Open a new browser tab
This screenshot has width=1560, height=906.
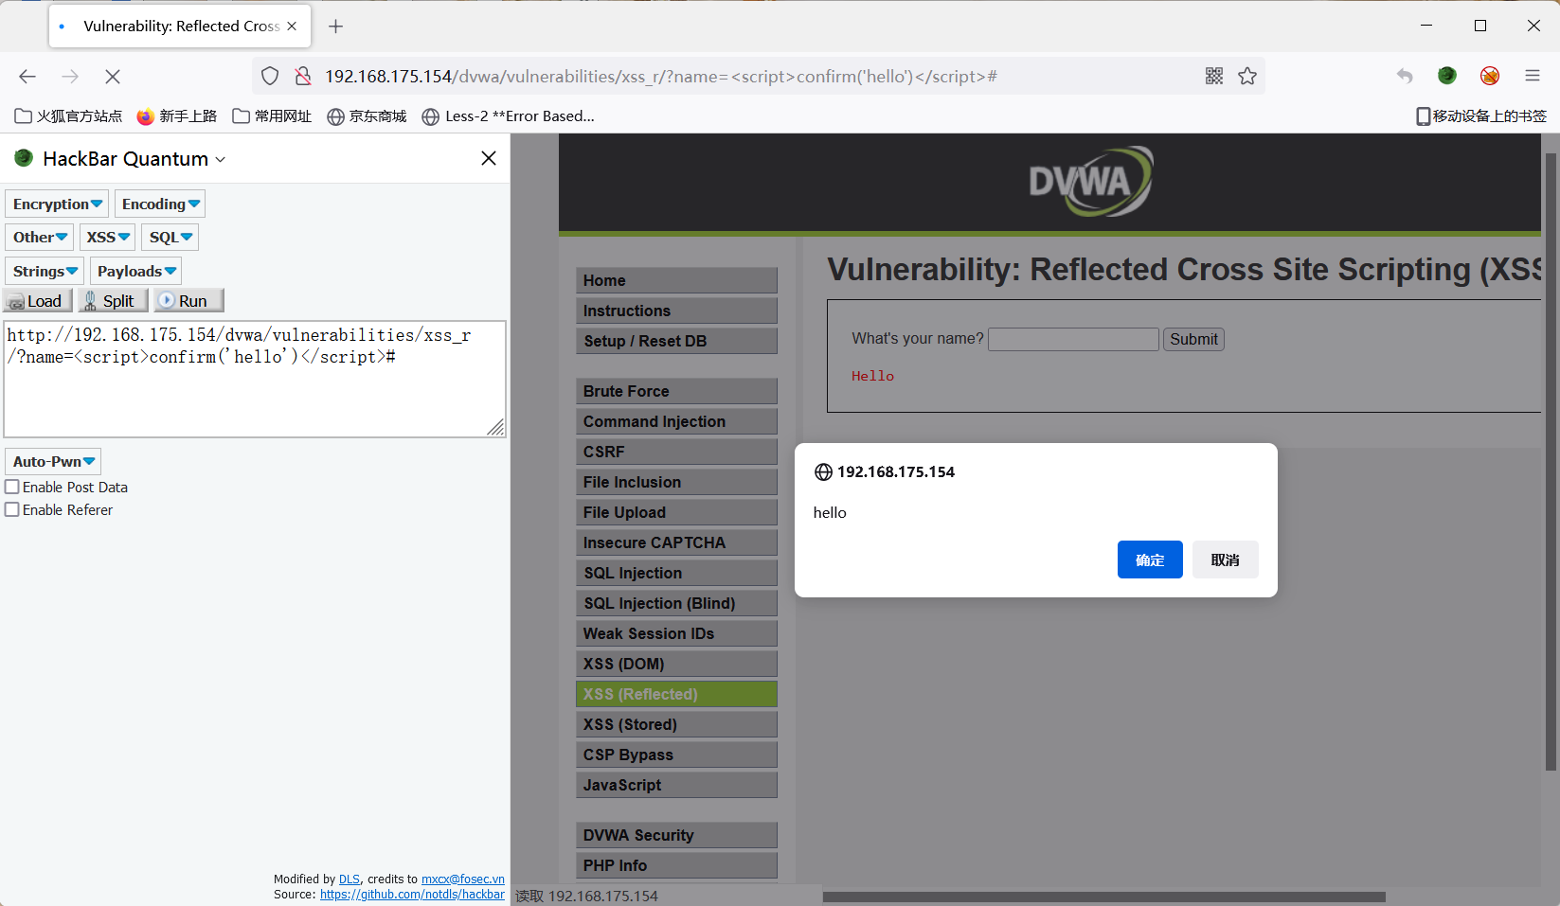coord(335,27)
